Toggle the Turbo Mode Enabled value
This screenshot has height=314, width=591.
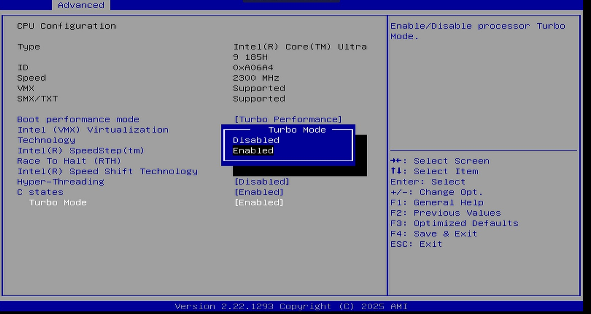(x=259, y=203)
